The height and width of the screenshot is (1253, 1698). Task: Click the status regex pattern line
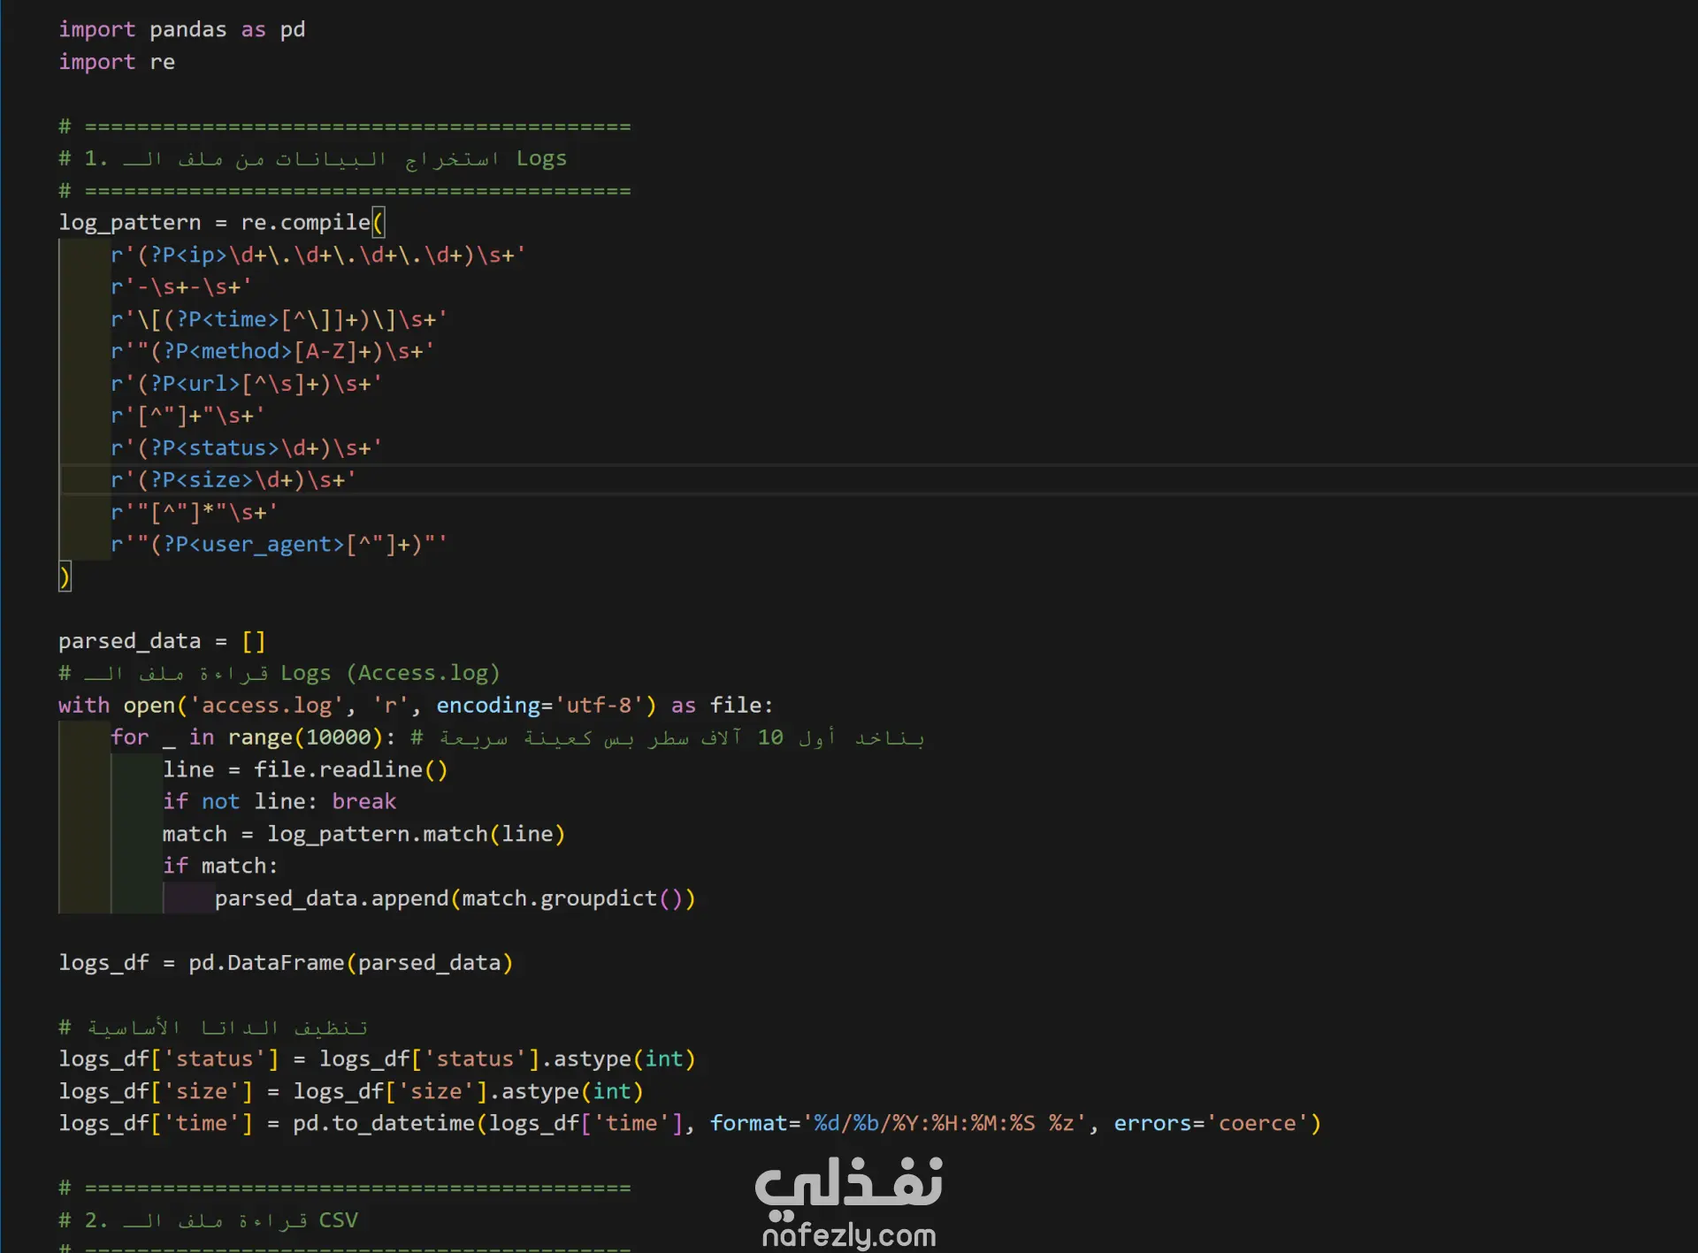coord(245,448)
